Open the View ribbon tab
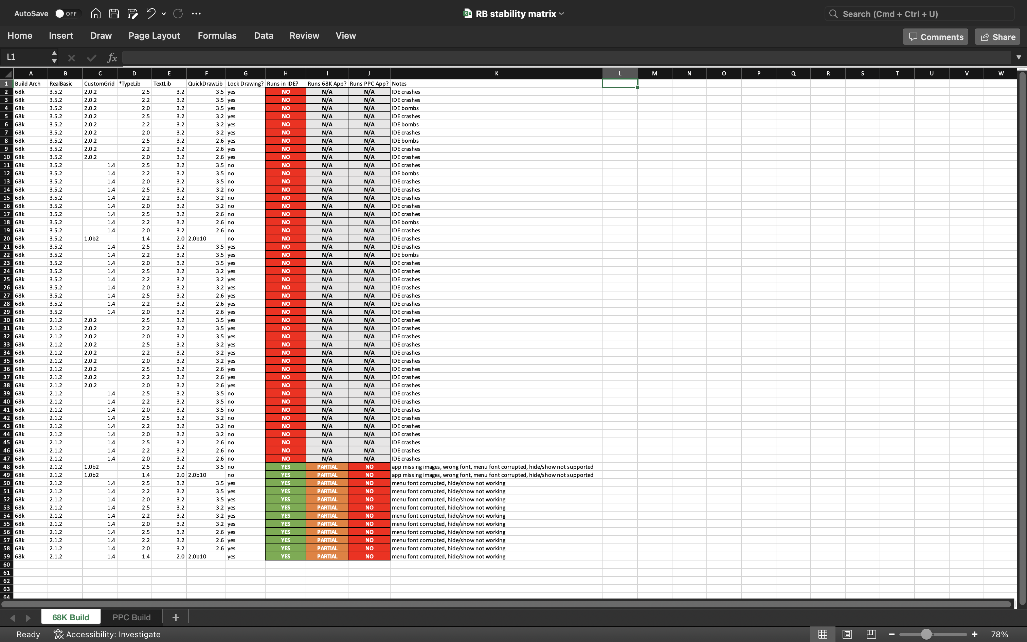This screenshot has height=642, width=1027. [x=346, y=36]
